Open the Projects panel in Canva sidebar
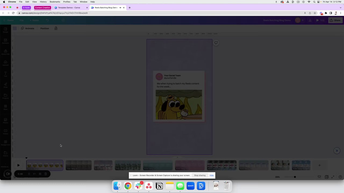Viewport: 344px width, 193px height. click(5, 96)
